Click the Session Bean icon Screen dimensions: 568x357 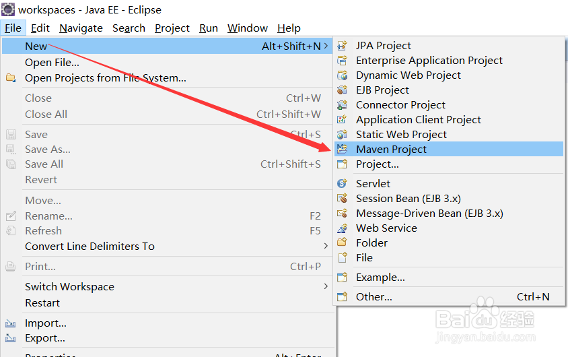click(x=343, y=198)
